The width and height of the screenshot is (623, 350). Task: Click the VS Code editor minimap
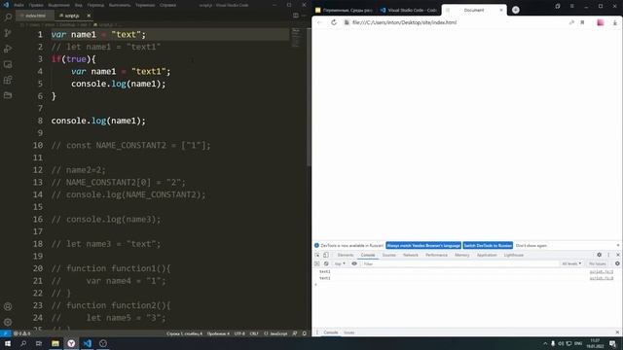point(296,38)
